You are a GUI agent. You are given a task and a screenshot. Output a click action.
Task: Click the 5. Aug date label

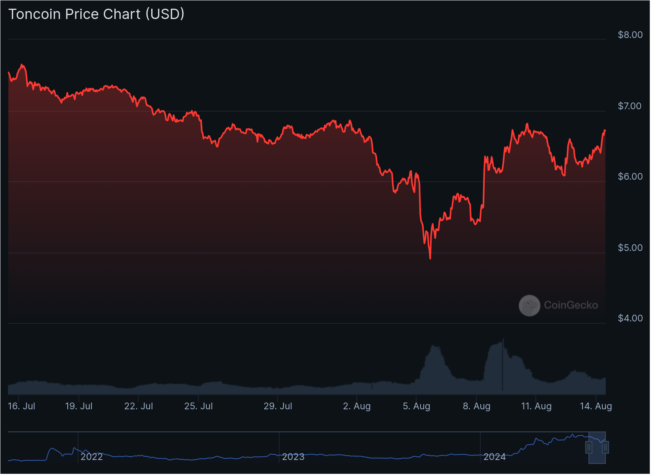pos(416,406)
